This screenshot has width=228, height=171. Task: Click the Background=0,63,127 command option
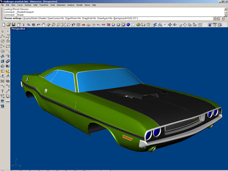[x=125, y=18]
